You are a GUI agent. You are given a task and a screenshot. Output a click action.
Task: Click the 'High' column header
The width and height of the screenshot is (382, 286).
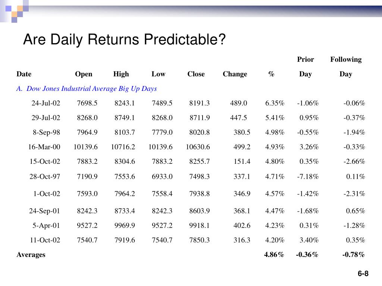(x=121, y=74)
